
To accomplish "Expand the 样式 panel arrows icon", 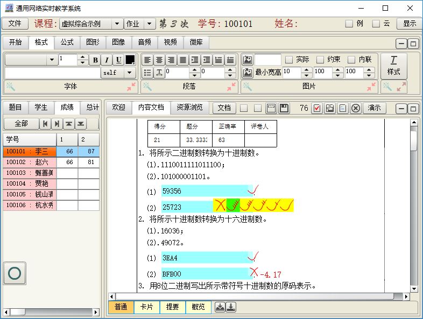I will 401,86.
